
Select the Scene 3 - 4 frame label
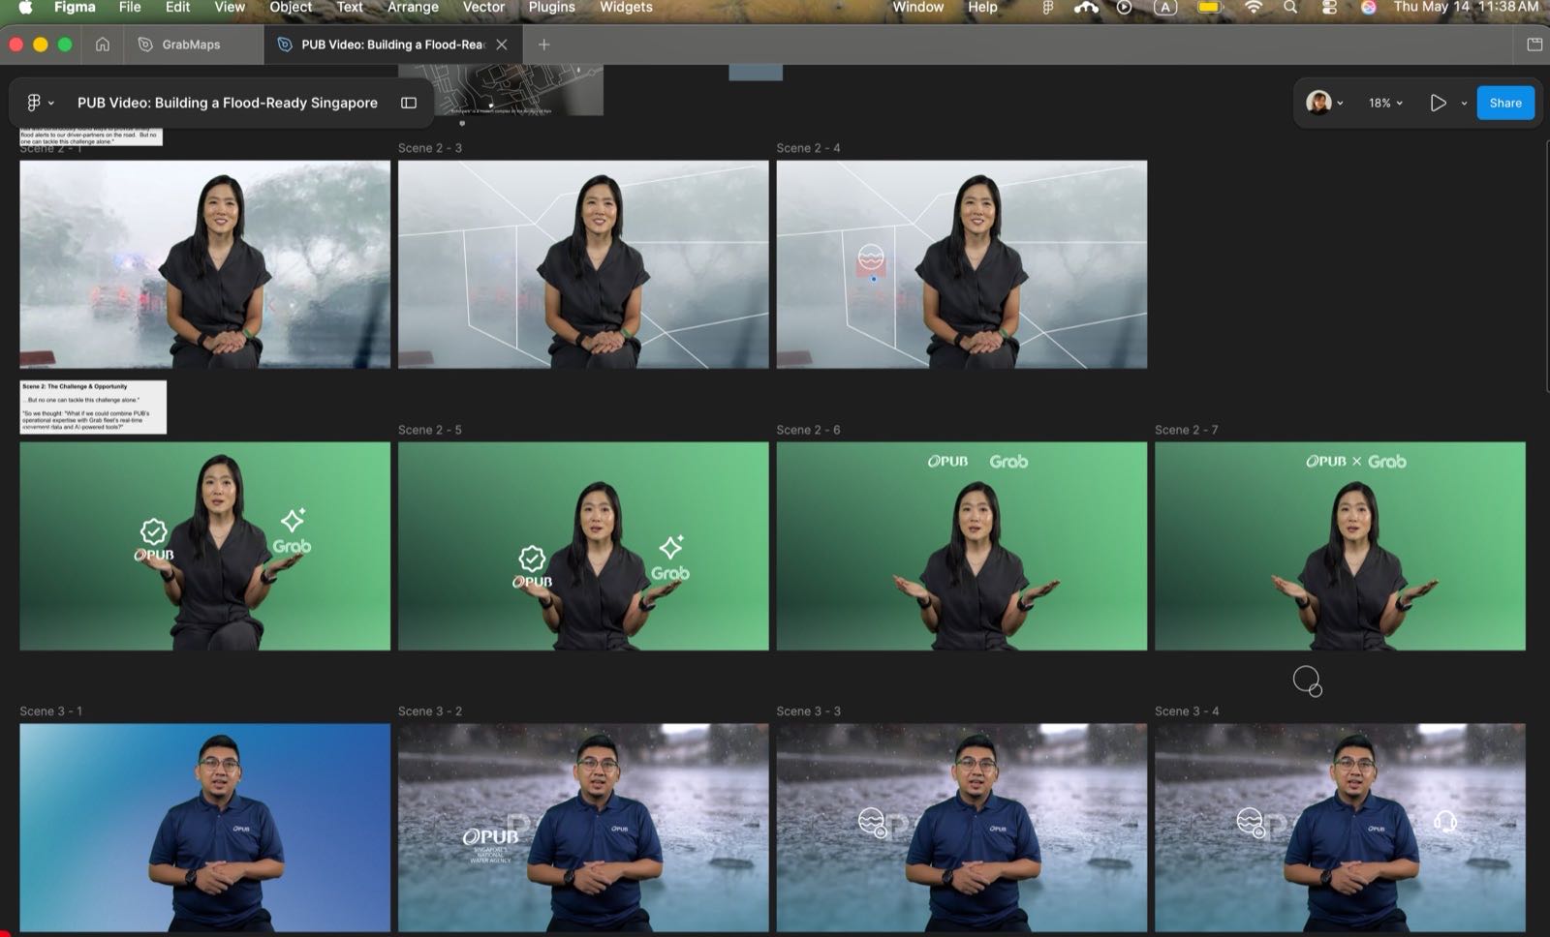(x=1187, y=711)
